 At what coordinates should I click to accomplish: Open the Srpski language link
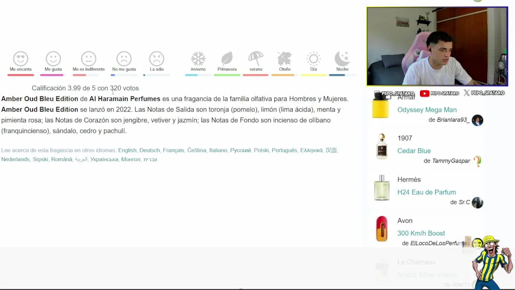point(40,159)
